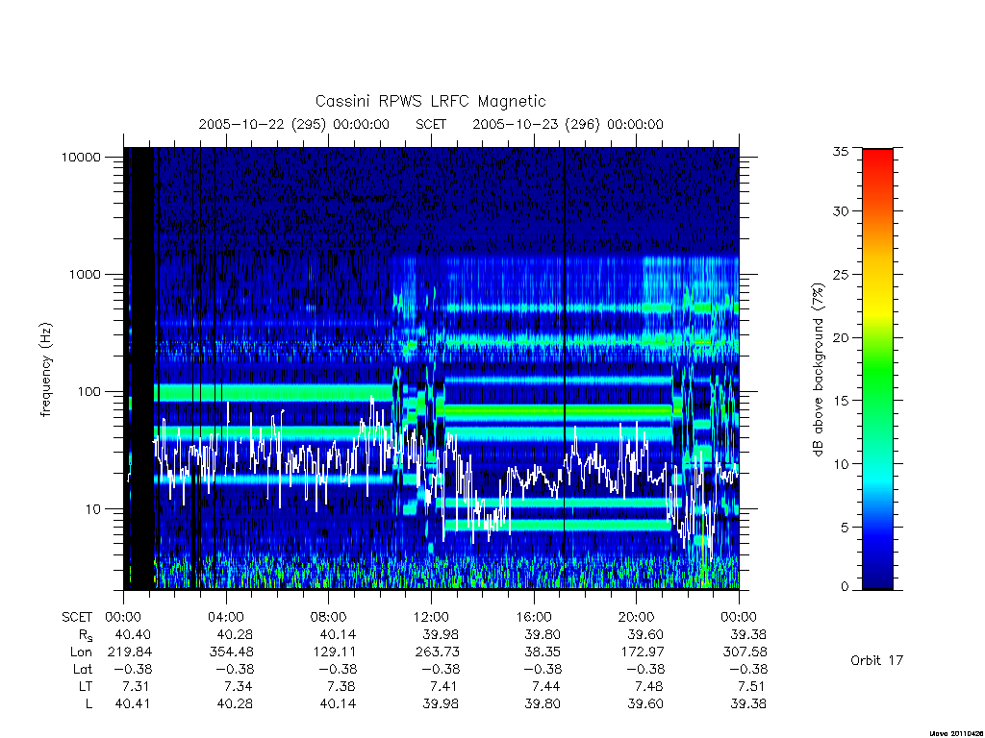Image resolution: width=985 pixels, height=738 pixels.
Task: Click the Lon value "354.48"
Action: (x=232, y=652)
